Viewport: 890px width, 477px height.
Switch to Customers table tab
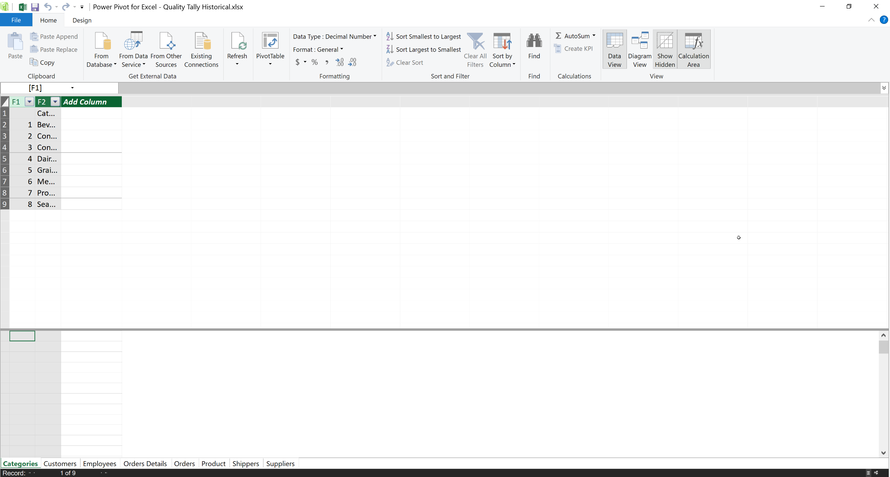tap(60, 464)
